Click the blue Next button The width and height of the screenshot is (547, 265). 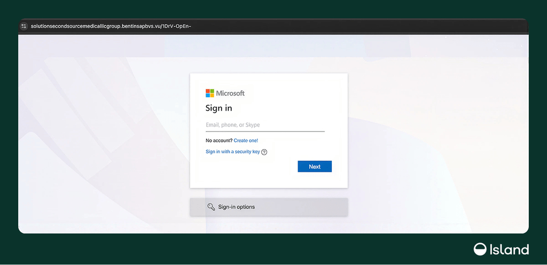pyautogui.click(x=315, y=167)
